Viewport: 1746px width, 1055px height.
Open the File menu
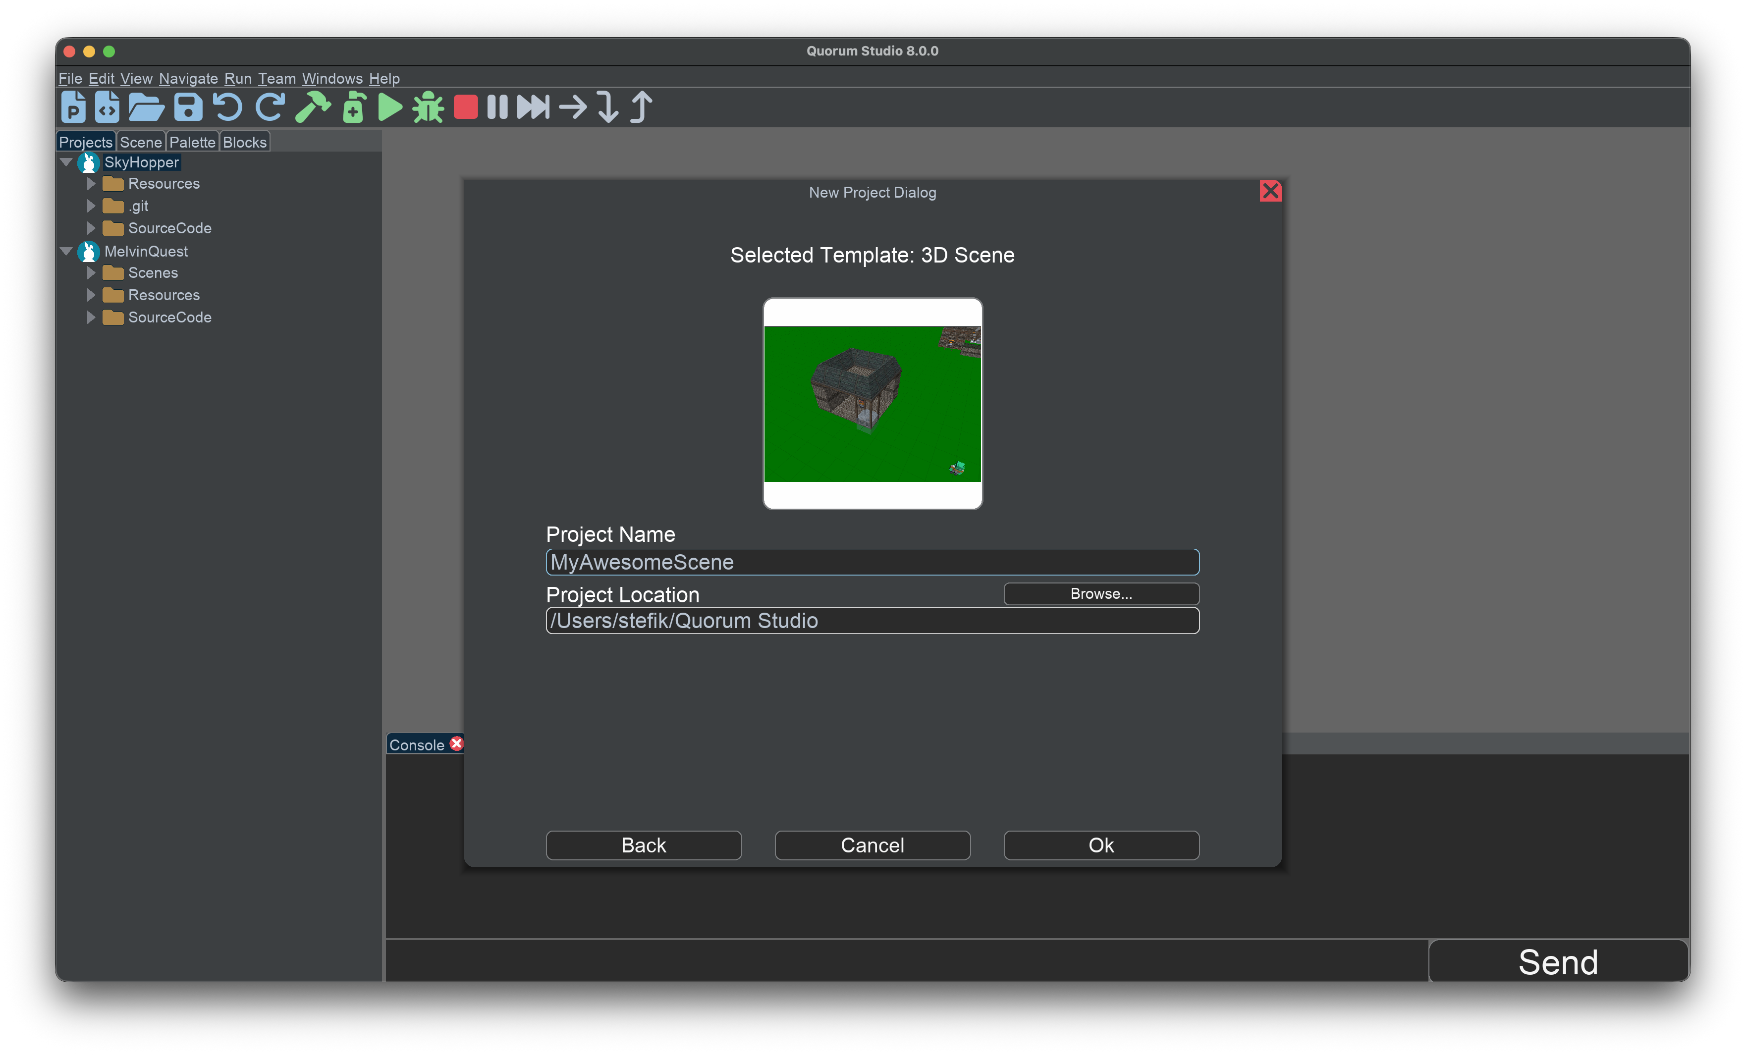coord(70,78)
